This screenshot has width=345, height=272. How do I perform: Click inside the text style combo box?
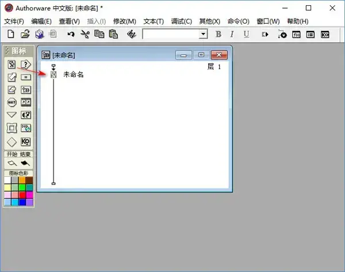pyautogui.click(x=171, y=34)
